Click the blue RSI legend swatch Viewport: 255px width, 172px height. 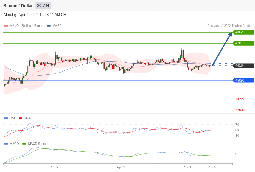(x=6, y=118)
